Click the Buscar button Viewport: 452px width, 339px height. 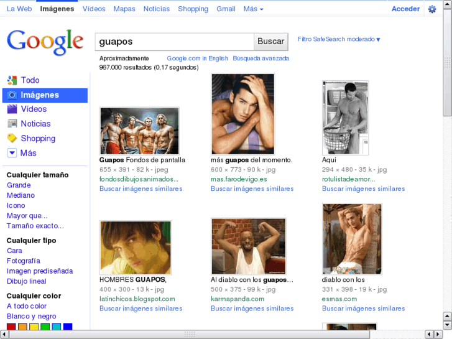point(270,42)
